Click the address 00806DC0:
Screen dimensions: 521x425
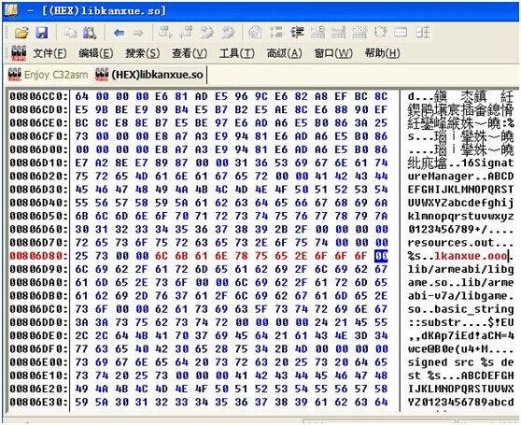[x=38, y=309]
